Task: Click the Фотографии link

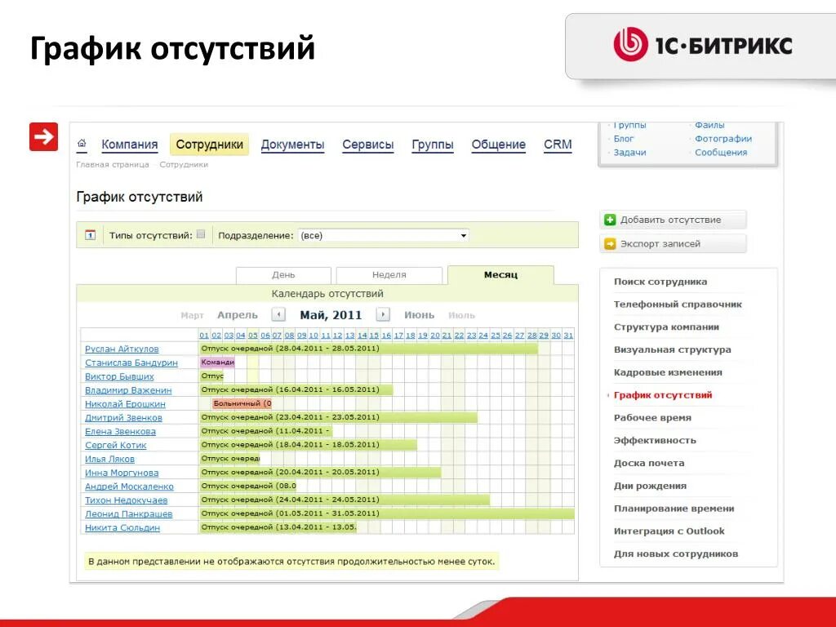Action: point(723,139)
